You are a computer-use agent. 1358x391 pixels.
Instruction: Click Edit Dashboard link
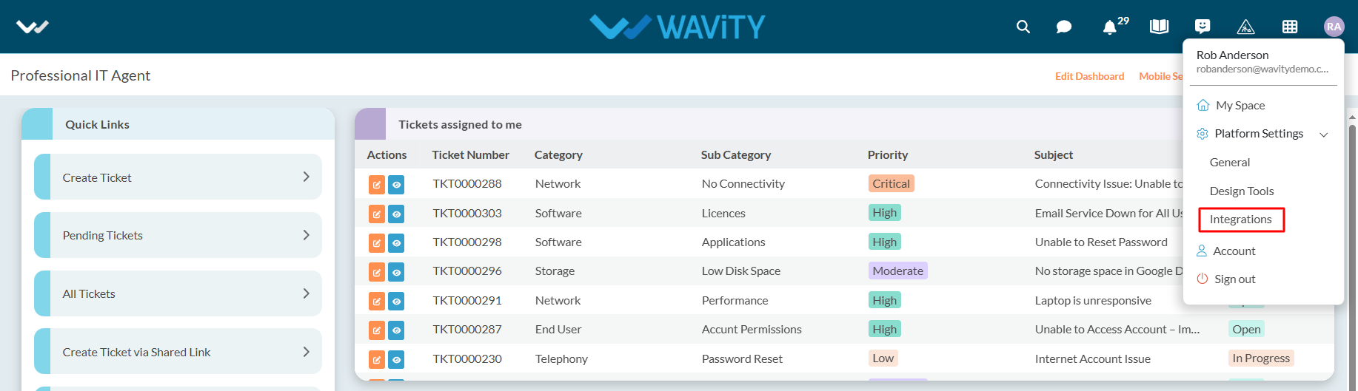tap(1089, 76)
